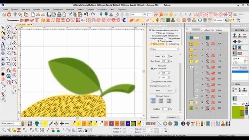
Task: Click the Home icon in the top toolbar
Action: 4,15
